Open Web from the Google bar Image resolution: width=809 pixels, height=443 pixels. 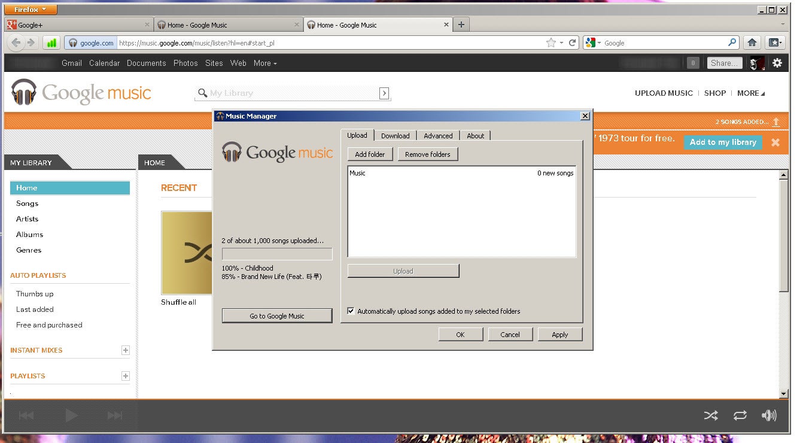point(238,63)
